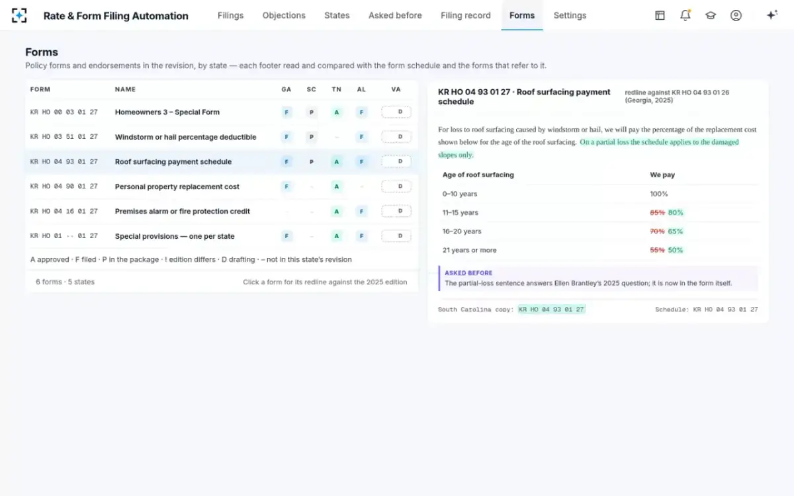Image resolution: width=794 pixels, height=496 pixels.
Task: Click form number KR HO 04 90 01 27
Action: (x=64, y=186)
